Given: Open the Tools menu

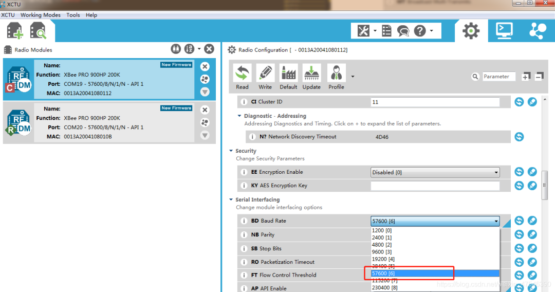Looking at the screenshot, I should click(x=73, y=15).
